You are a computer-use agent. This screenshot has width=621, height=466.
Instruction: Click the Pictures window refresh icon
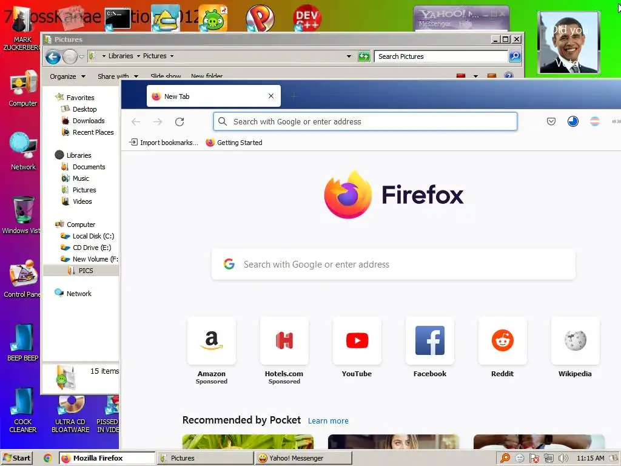click(x=364, y=56)
